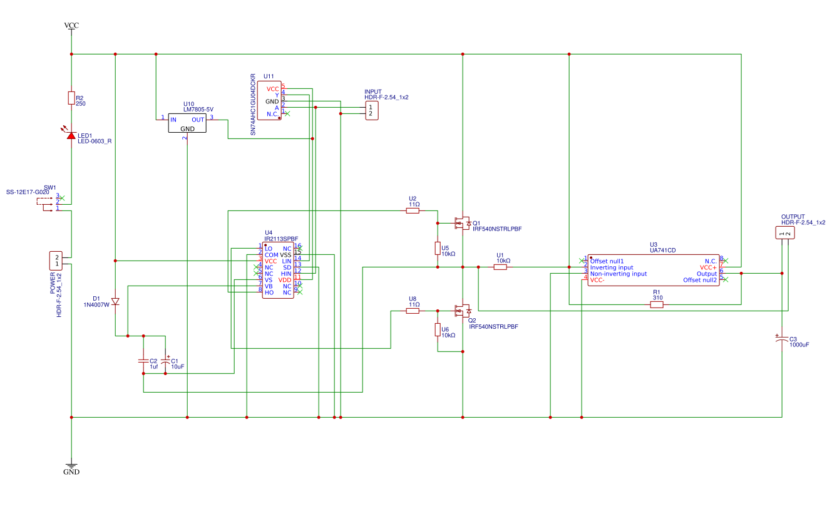Select the "Offset null2" pin label
Viewport: 832px width, 518px height.
700,280
